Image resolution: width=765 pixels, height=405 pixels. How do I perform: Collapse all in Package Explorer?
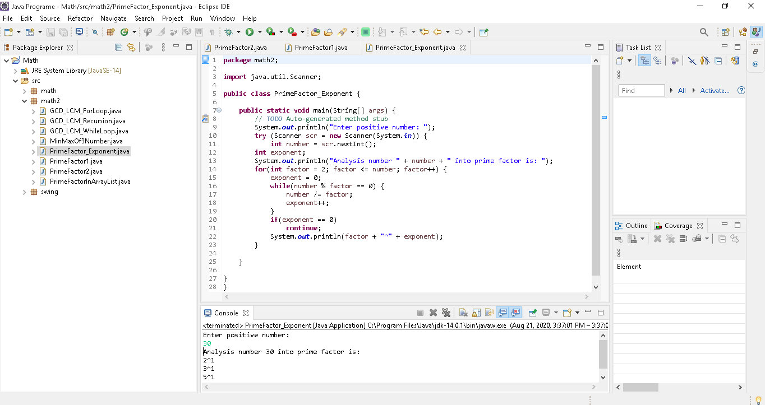118,47
